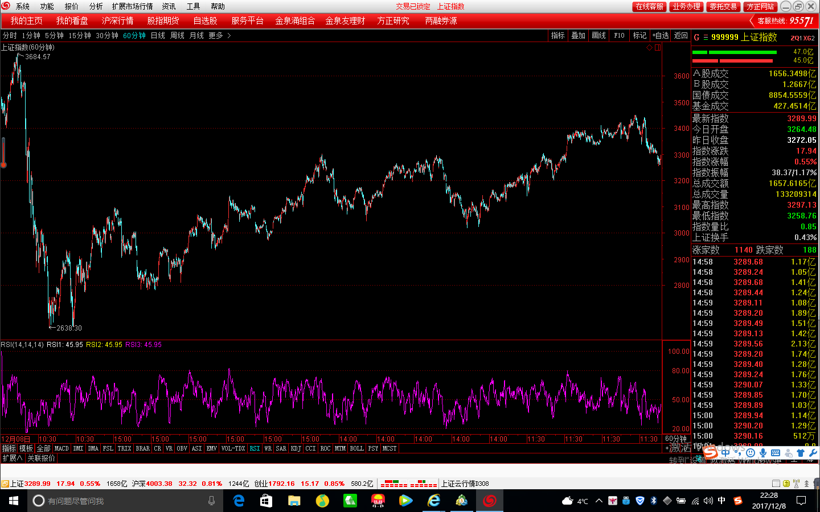Viewport: 820px width, 512px height.
Task: Select the 1分钟 period
Action: [31, 35]
